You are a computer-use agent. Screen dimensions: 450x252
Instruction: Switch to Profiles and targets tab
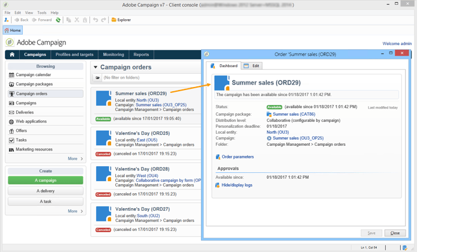[x=74, y=55]
